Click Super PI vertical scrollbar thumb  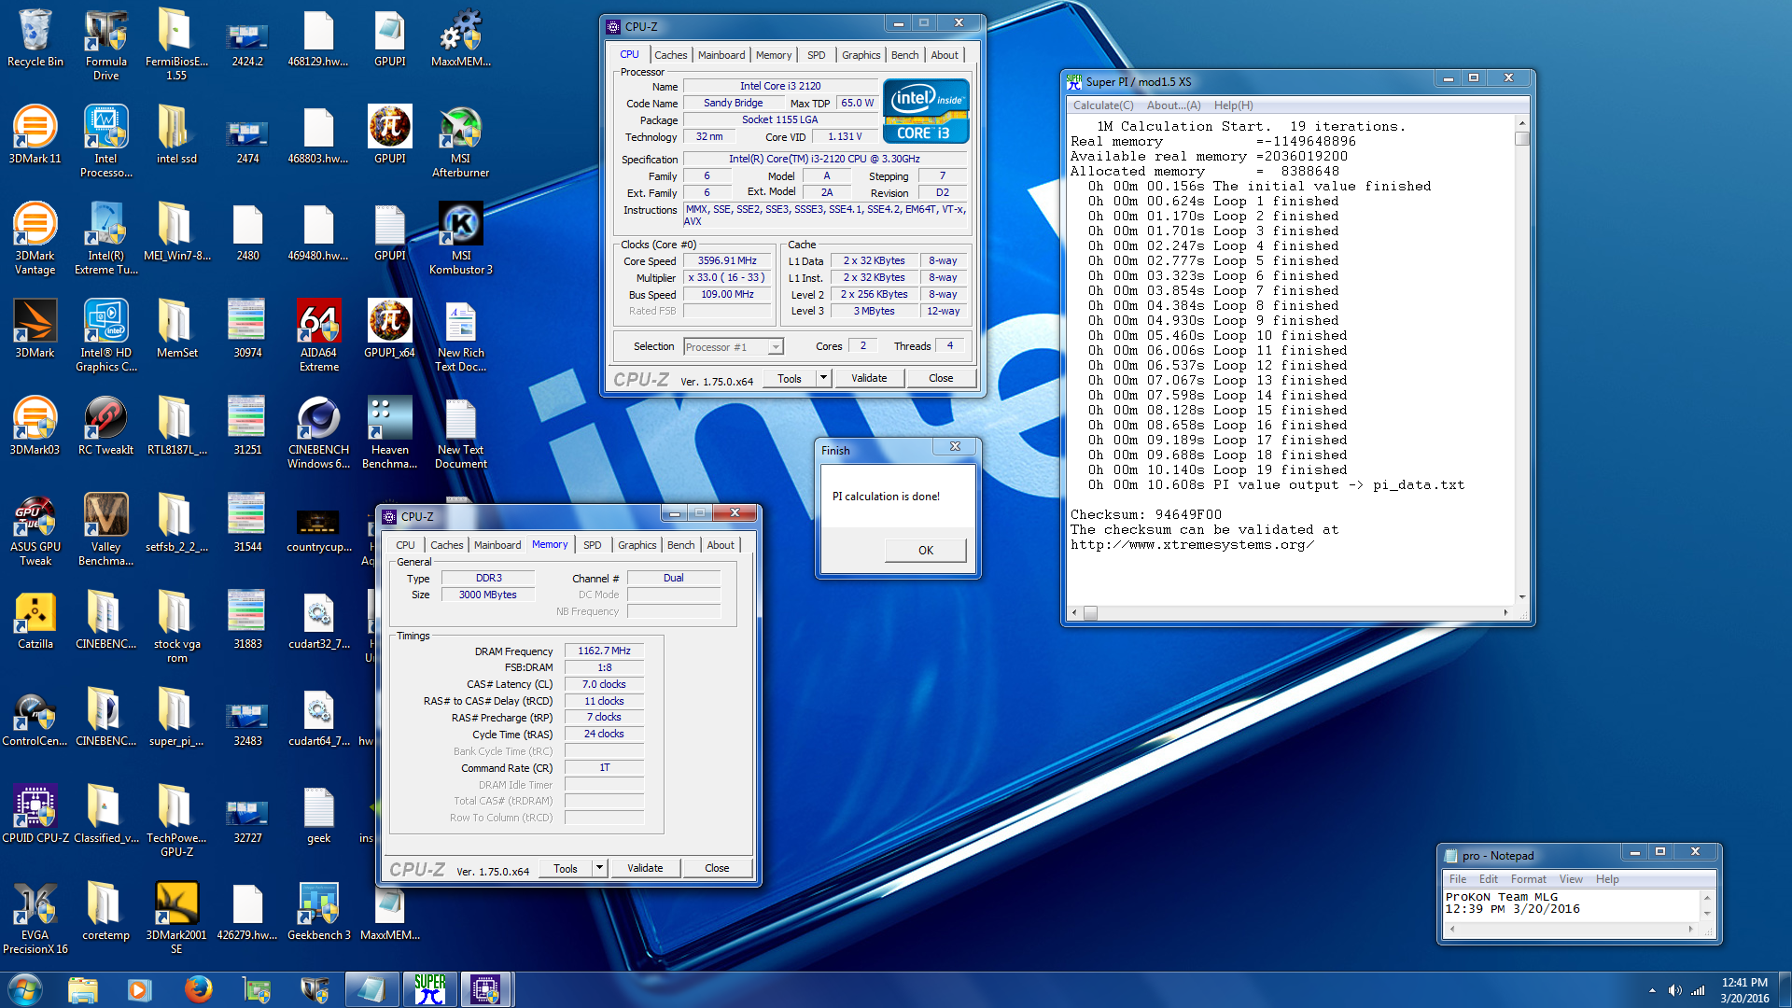click(x=1522, y=139)
